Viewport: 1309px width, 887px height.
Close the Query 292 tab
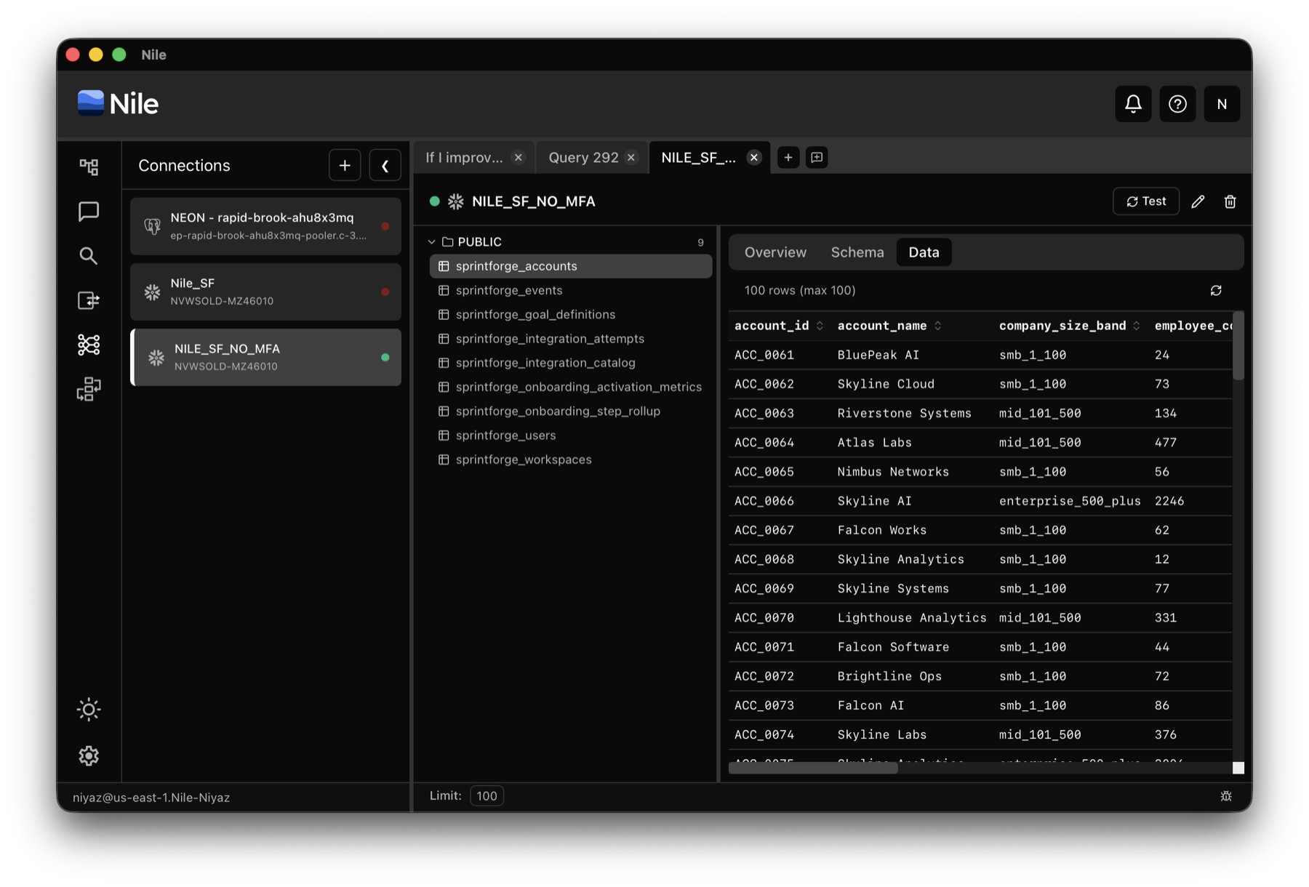coord(631,158)
